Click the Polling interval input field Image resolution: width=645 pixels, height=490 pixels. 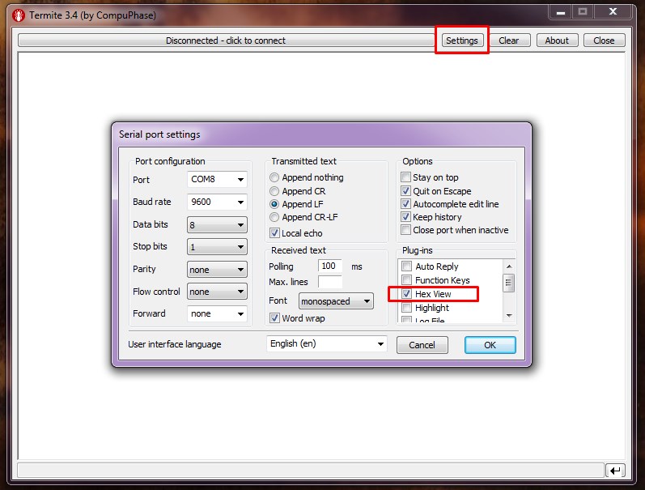tap(329, 266)
